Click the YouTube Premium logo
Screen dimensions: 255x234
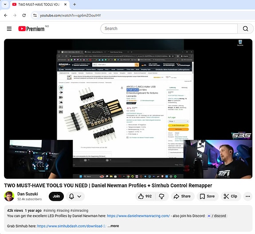[31, 29]
